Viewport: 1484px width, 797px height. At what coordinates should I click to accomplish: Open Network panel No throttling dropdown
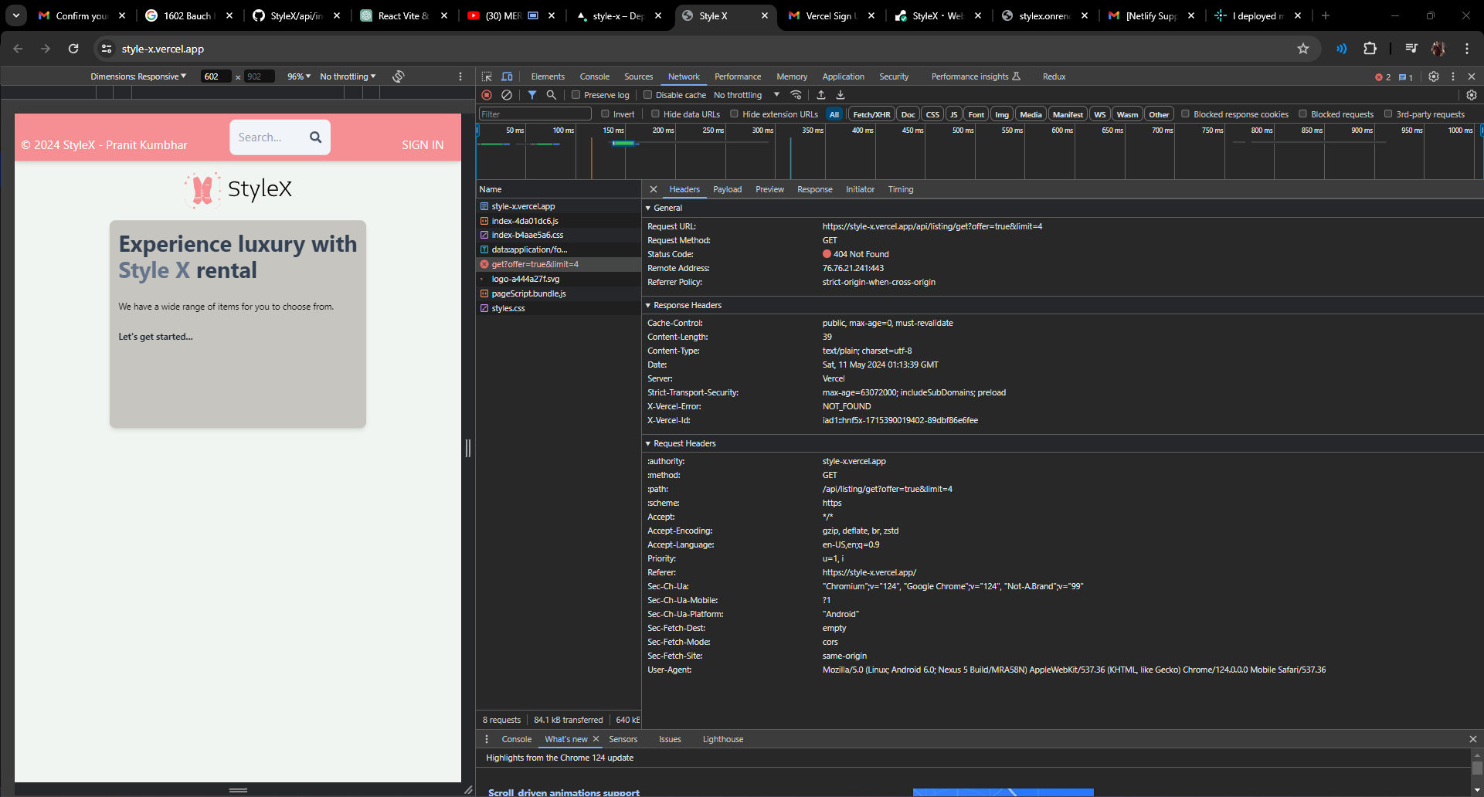[746, 95]
